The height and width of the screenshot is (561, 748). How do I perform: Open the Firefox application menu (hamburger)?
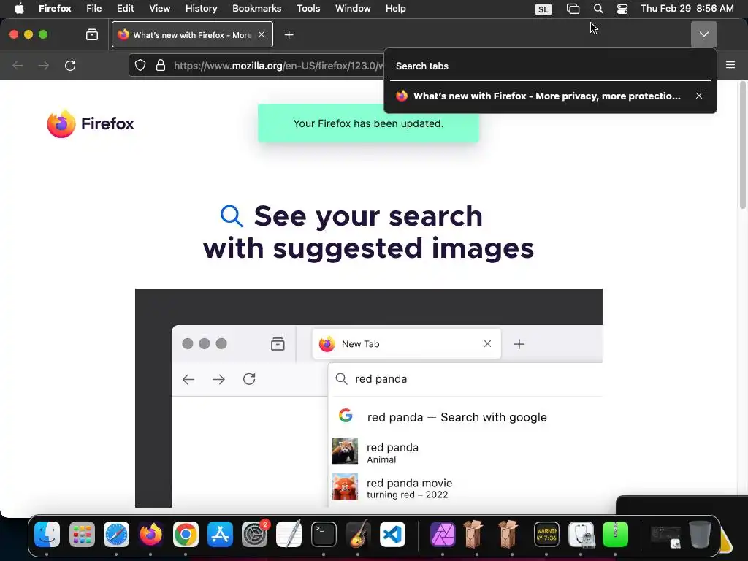tap(730, 65)
